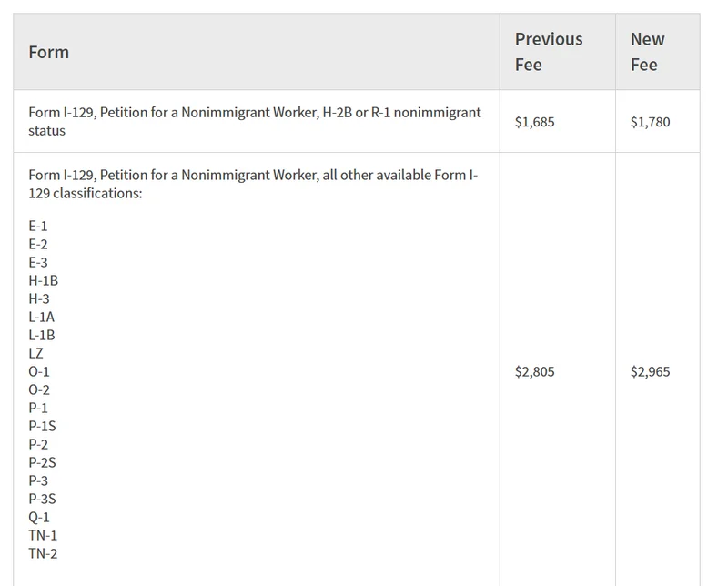This screenshot has width=728, height=586.
Task: Click the "New Fee" column header
Action: pos(647,52)
